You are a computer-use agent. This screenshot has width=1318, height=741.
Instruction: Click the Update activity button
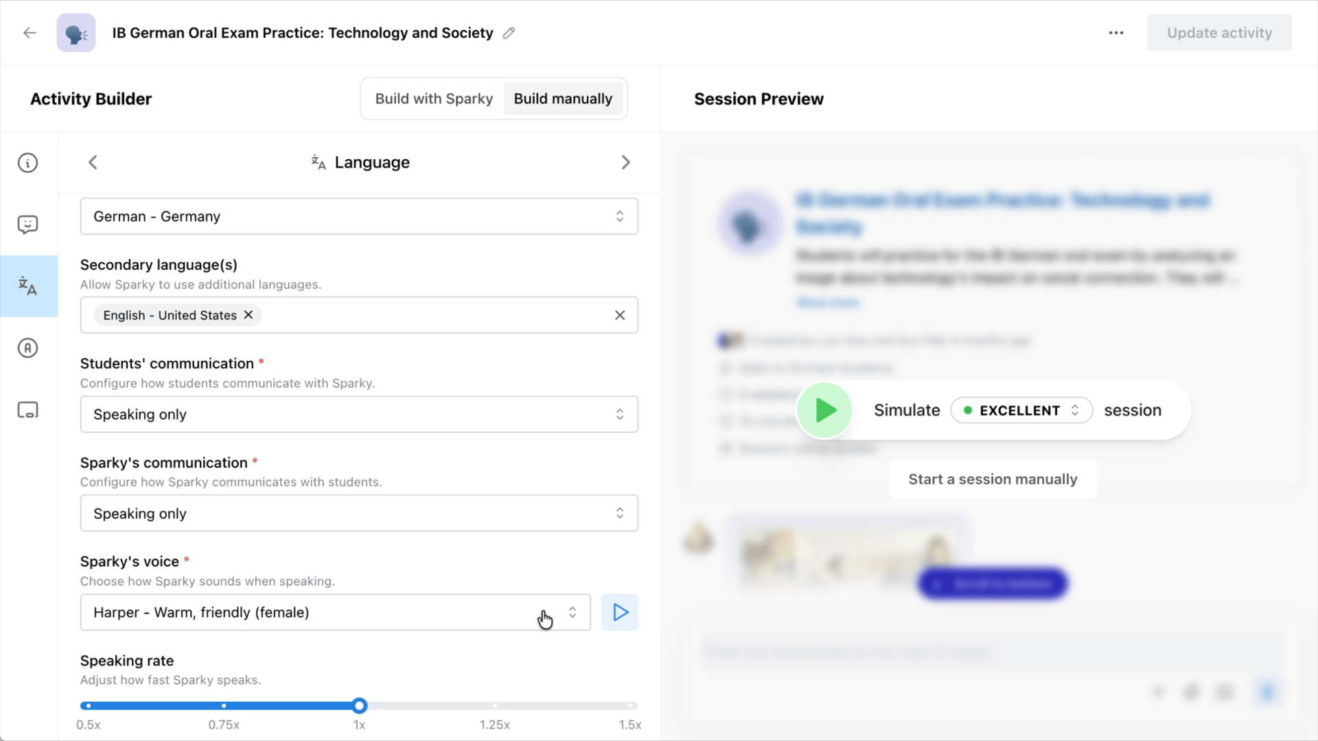1218,33
